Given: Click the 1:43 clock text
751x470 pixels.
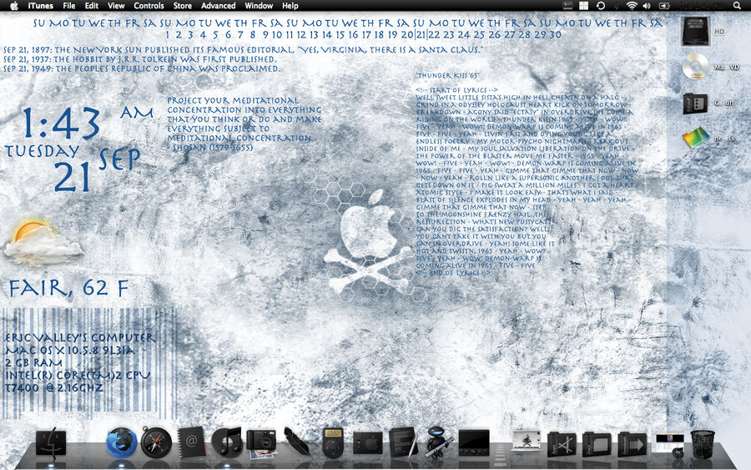Looking at the screenshot, I should coord(61,124).
